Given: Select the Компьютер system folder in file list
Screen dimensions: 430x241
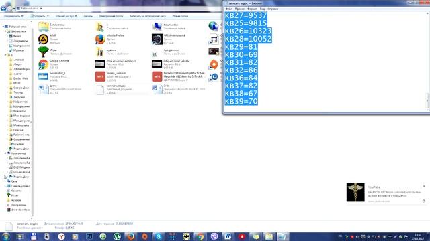Looking at the screenshot, I should click(157, 27).
